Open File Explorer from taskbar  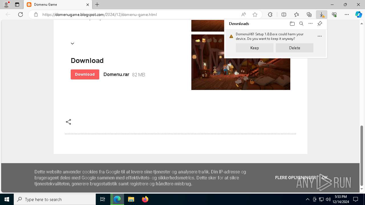point(131,199)
